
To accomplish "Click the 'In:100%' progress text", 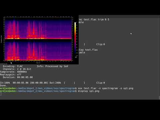I will click(x=5, y=83).
